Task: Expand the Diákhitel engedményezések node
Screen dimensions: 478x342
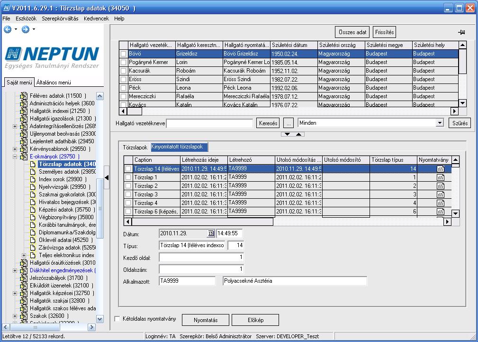Action: (15, 270)
